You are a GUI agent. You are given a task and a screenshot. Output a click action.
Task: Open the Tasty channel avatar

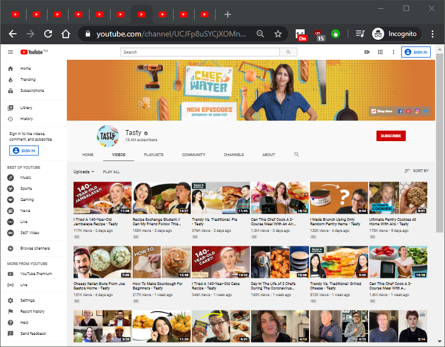tap(108, 136)
